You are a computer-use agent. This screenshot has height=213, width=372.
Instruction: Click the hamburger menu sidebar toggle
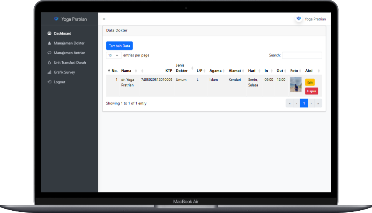[x=104, y=19]
